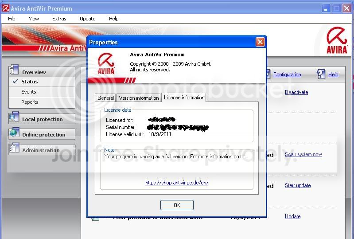Select Events in the sidebar

[42, 92]
